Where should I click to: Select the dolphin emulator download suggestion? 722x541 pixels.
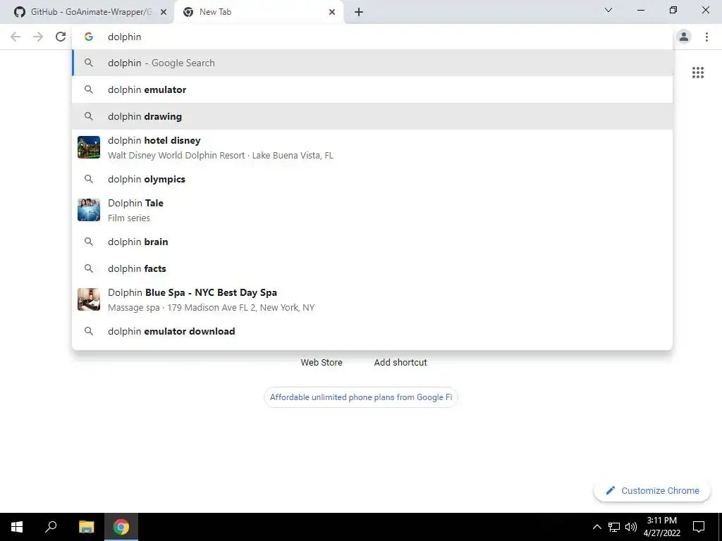tap(372, 331)
